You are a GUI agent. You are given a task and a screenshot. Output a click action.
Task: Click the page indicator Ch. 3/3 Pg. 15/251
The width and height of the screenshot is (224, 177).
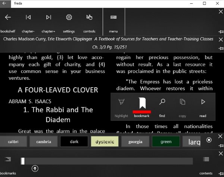[109, 47]
